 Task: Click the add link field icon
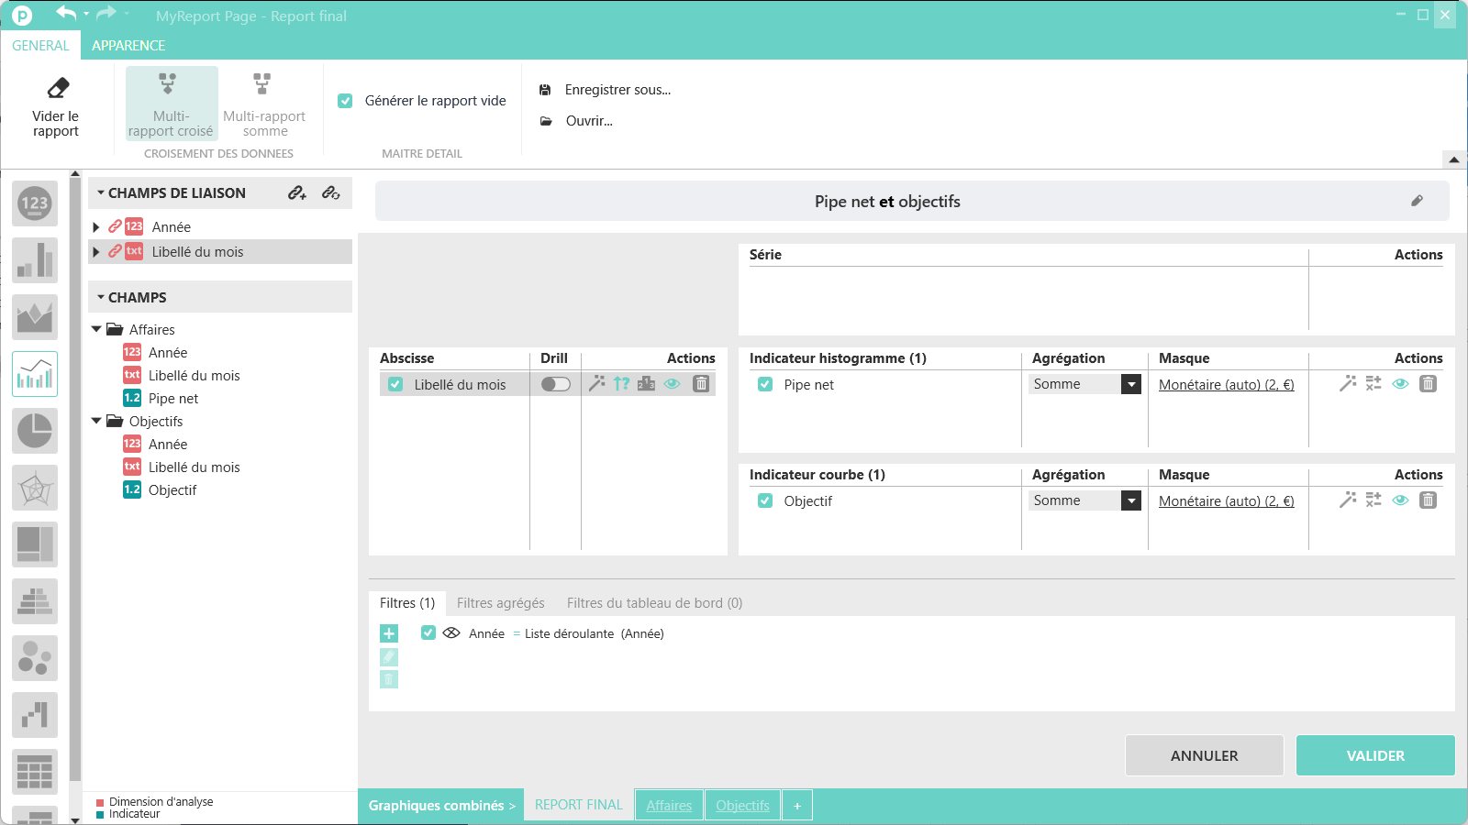[297, 192]
